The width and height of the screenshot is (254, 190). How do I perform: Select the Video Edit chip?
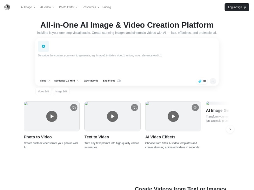tap(43, 92)
